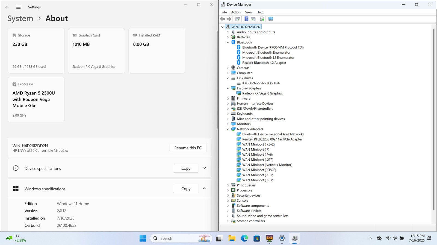
Task: Expand Audio inputs and outputs category
Action: (x=228, y=32)
